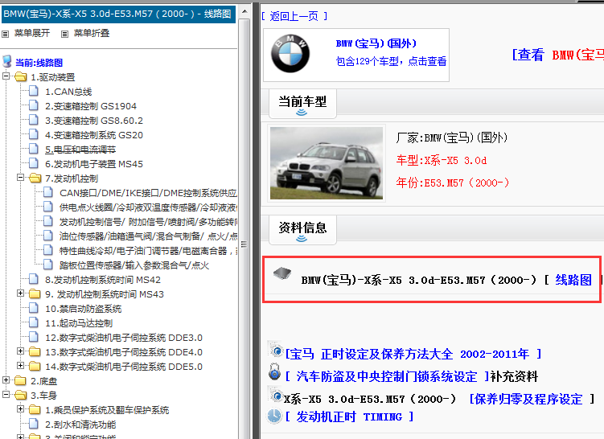Click the folder icon of 3.车身
The height and width of the screenshot is (439, 604).
click(20, 395)
